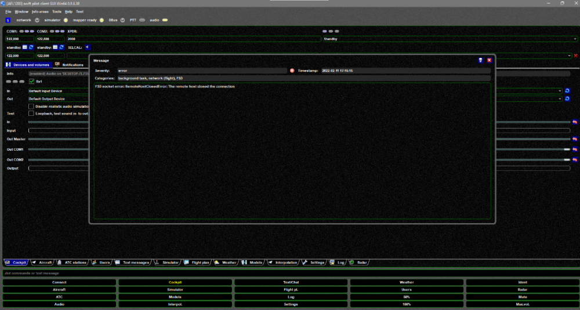The width and height of the screenshot is (580, 310).
Task: Enable Disable realistic audio simulation checkbox
Action: (x=31, y=107)
